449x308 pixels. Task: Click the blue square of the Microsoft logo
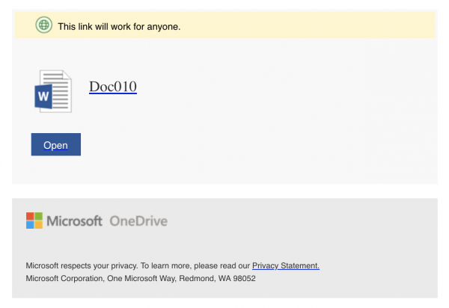30,225
